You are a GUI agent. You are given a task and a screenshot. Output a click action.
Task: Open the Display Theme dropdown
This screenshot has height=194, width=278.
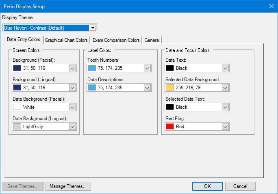(x=93, y=28)
